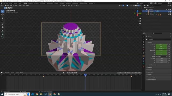Viewport: 172px width, 96px height.
Task: Open the View Layer properties tab
Action: 144,45
